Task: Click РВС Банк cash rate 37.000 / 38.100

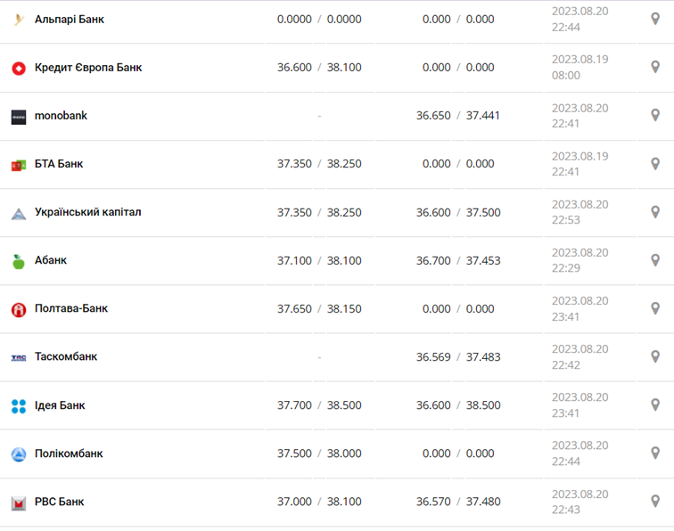Action: (x=319, y=502)
